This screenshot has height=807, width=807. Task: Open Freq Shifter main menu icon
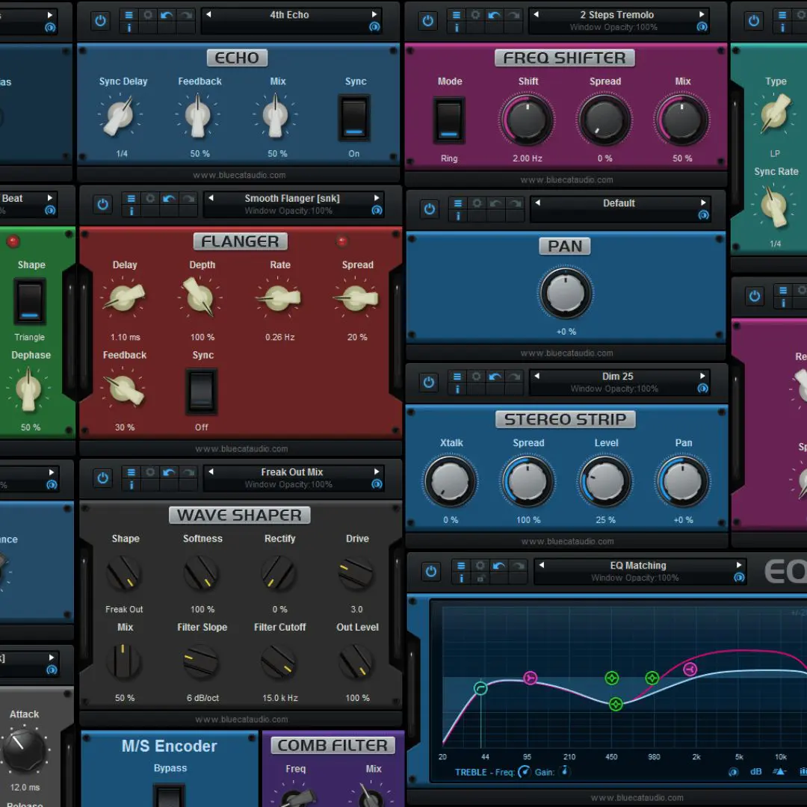[456, 15]
